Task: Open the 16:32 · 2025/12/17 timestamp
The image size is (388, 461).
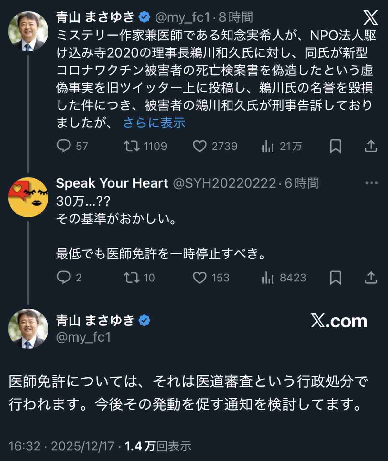Action: click(61, 446)
